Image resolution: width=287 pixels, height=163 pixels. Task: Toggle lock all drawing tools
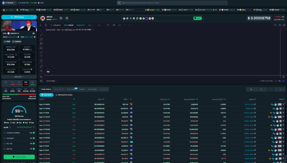[41, 81]
